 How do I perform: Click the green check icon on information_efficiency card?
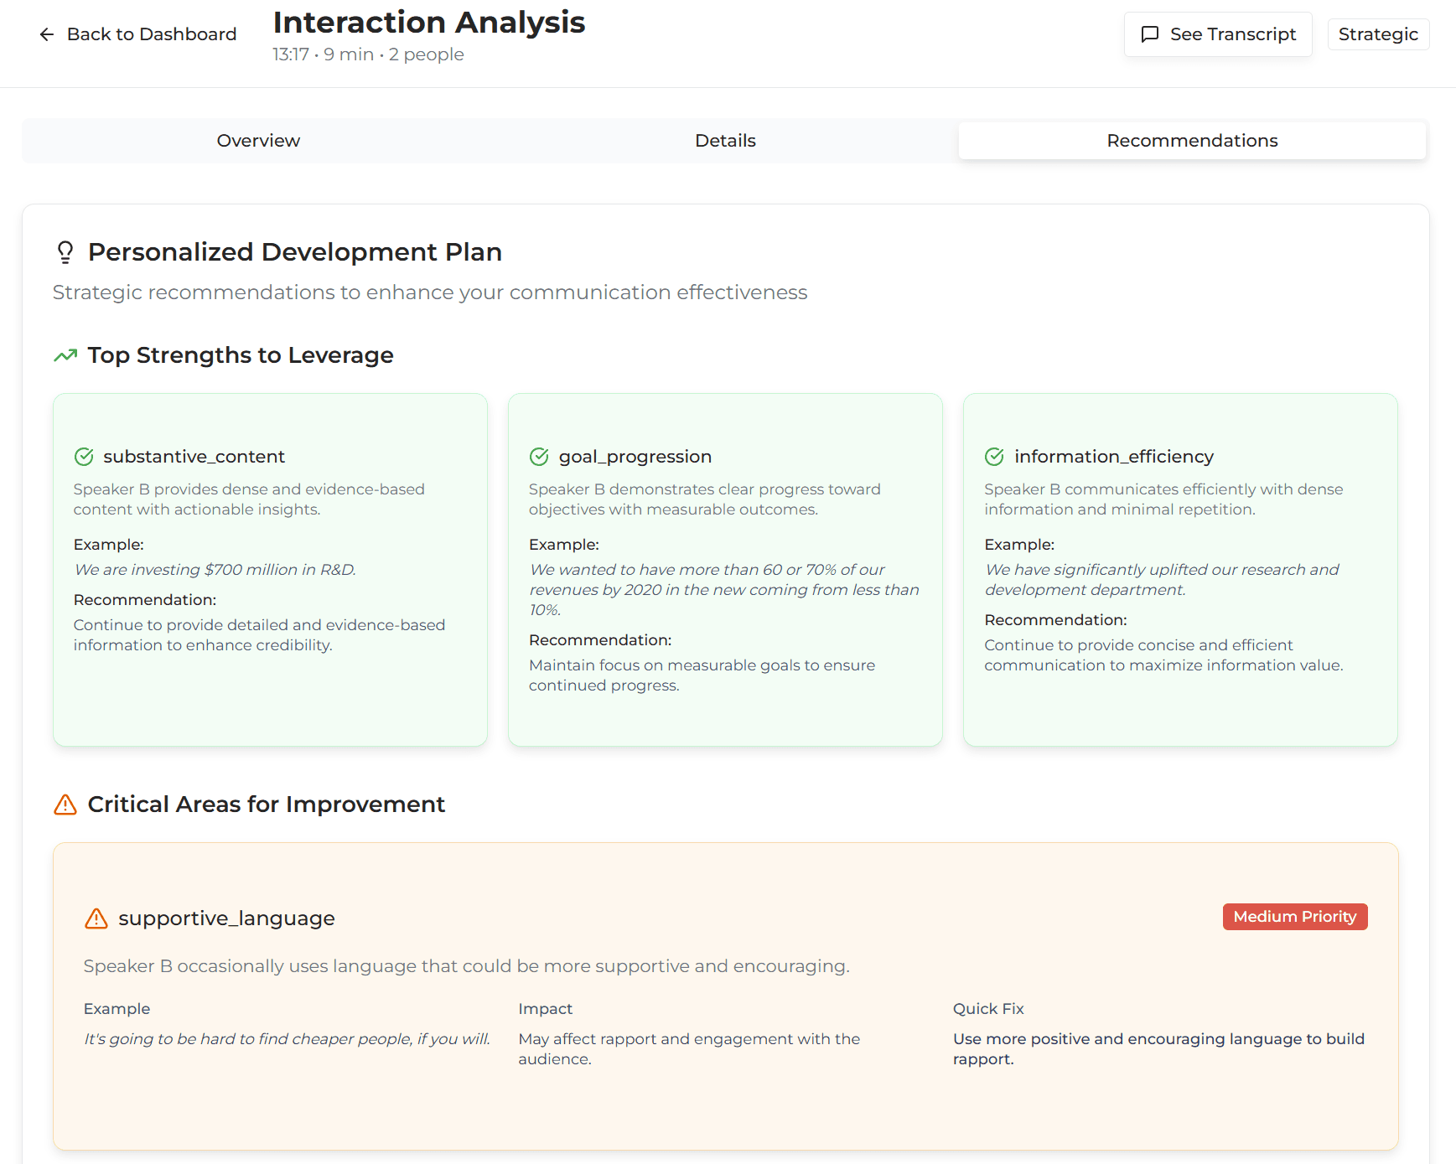click(994, 457)
